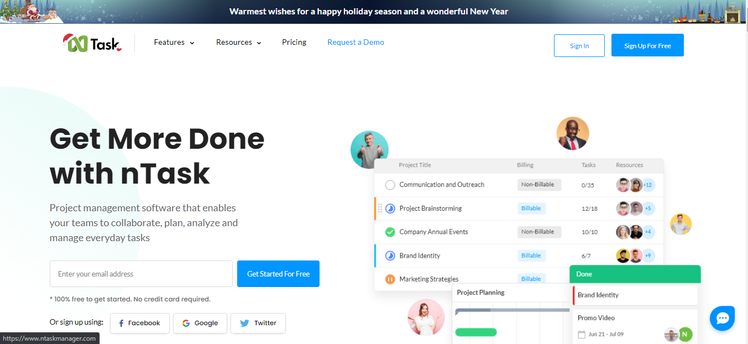
Task: Click the orange pause icon on Marketing Strategies
Action: click(x=390, y=279)
